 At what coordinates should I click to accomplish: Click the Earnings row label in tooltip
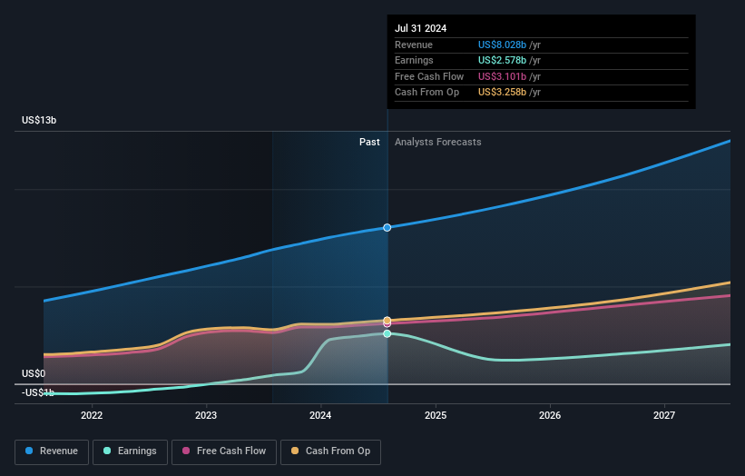(x=414, y=60)
